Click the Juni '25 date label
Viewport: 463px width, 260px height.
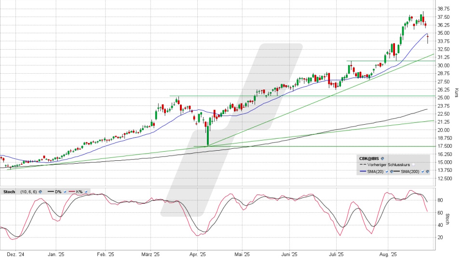(x=289, y=254)
